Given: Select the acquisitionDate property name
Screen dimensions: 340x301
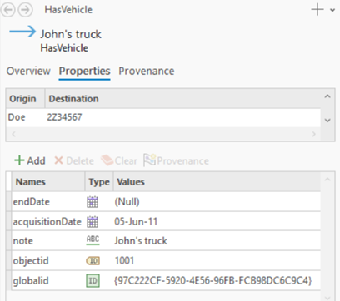Looking at the screenshot, I should [x=47, y=222].
